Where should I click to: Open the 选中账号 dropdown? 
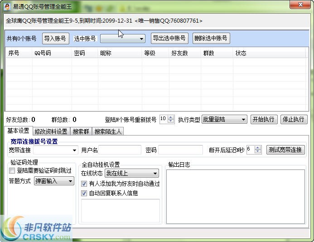[122, 39]
